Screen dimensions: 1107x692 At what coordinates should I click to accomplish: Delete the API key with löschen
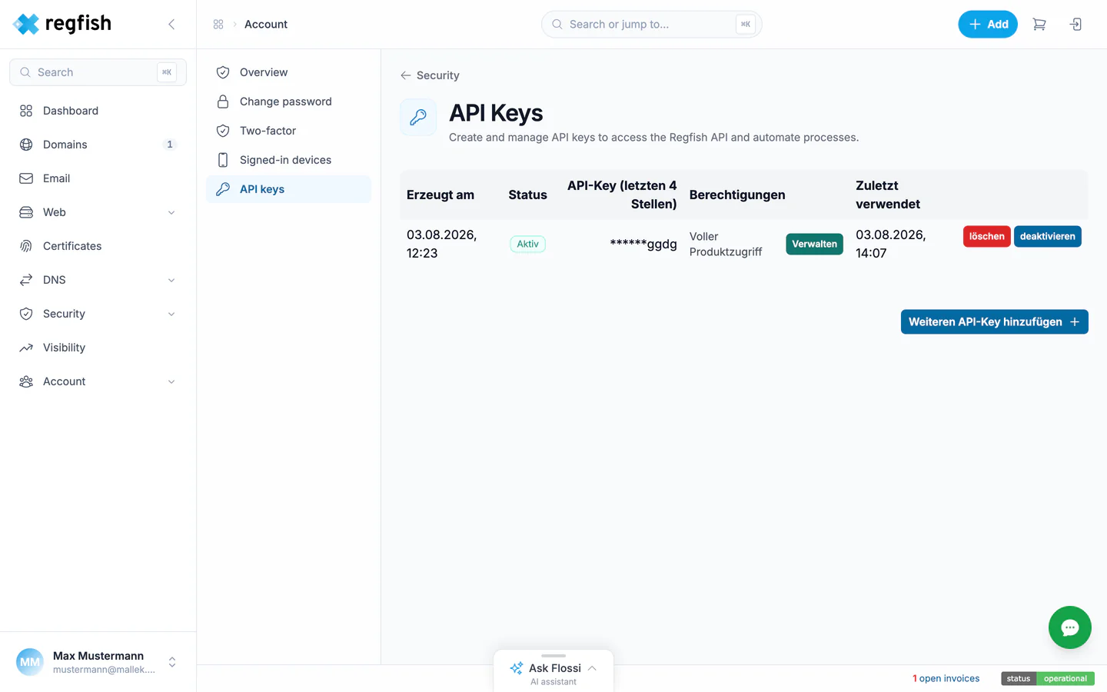click(986, 236)
